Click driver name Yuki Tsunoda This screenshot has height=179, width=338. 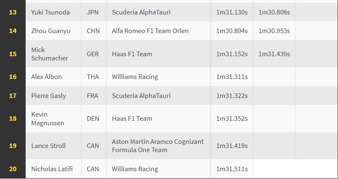(x=50, y=12)
